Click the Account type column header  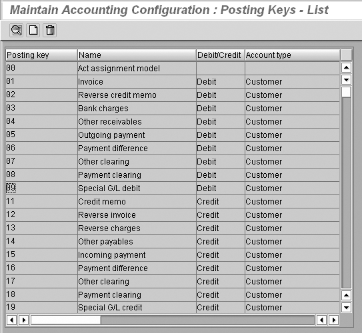[292, 55]
